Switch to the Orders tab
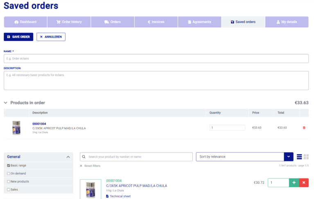314x199 pixels. click(113, 22)
